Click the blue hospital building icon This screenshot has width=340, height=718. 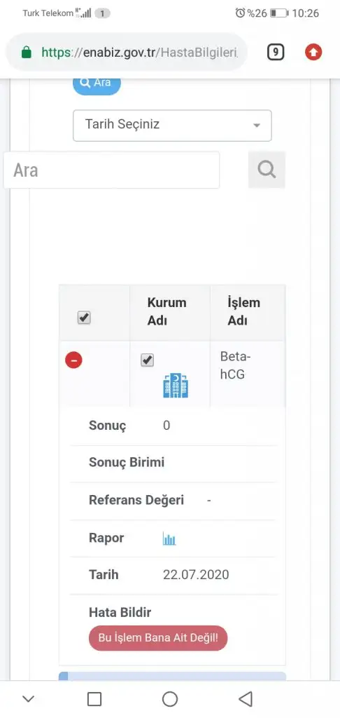pos(176,385)
